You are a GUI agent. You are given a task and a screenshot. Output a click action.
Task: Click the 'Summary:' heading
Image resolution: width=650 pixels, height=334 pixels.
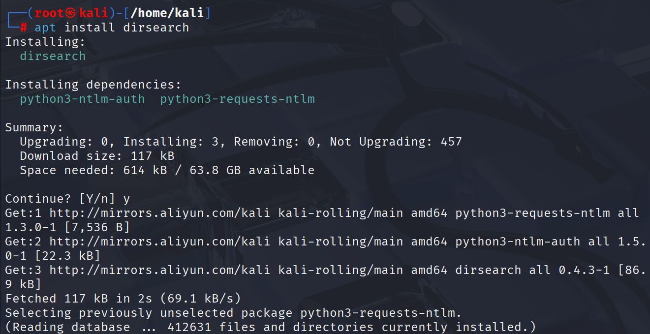point(34,127)
